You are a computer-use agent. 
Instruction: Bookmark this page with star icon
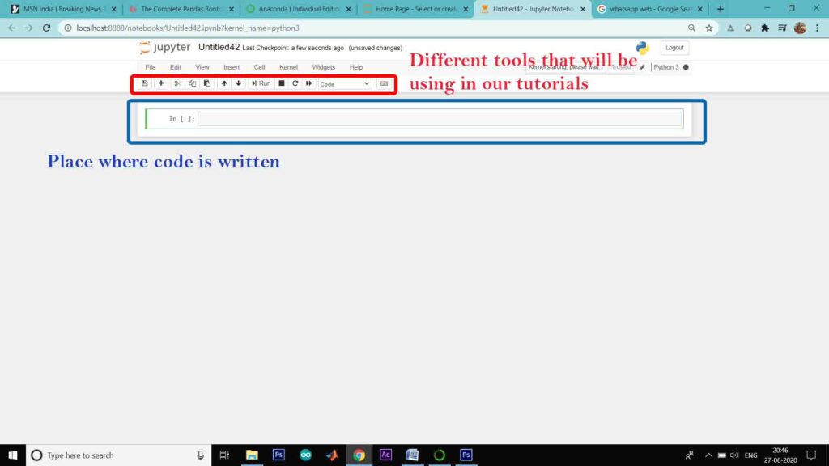[x=709, y=28]
